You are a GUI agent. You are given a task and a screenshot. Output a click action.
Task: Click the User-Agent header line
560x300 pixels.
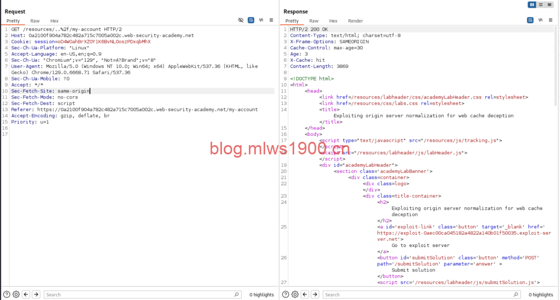pyautogui.click(x=135, y=70)
